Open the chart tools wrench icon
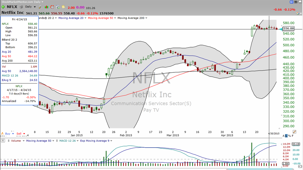Viewport: 303px width, 170px height. [40, 7]
